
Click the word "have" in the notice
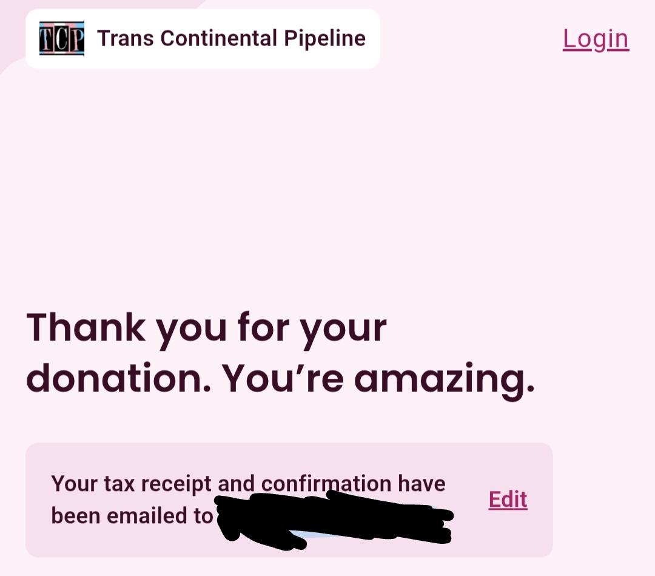click(422, 484)
